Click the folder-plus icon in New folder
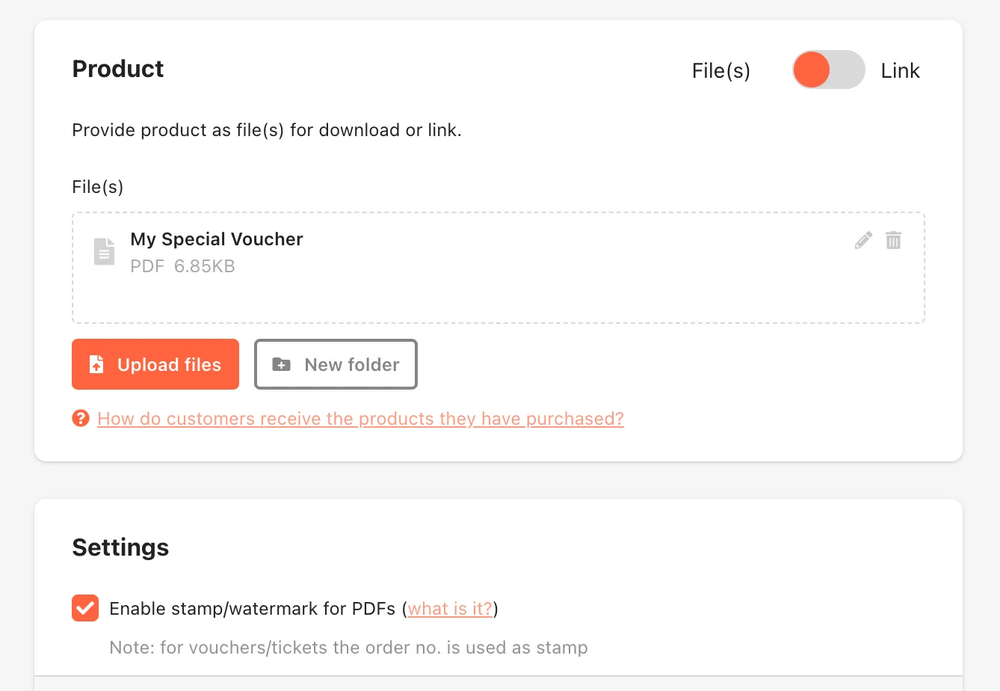 coord(281,364)
